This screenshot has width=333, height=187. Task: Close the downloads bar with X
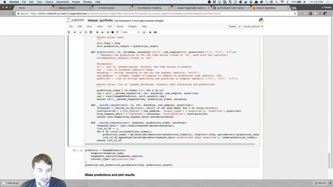pos(330,183)
